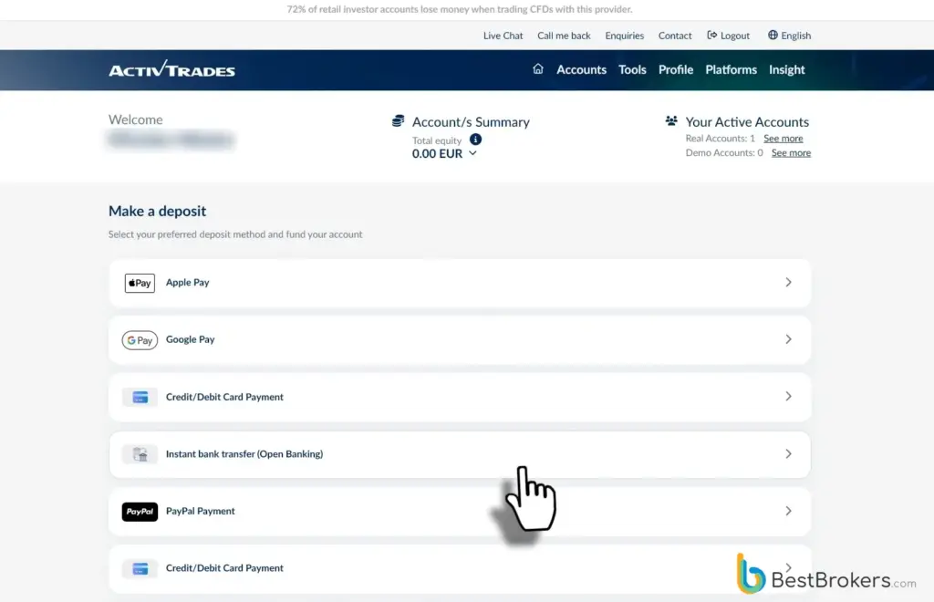Select Instant bank transfer (Open Banking)
934x602 pixels.
pyautogui.click(x=460, y=454)
